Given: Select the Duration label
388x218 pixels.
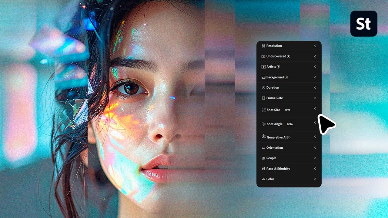Looking at the screenshot, I should [273, 88].
